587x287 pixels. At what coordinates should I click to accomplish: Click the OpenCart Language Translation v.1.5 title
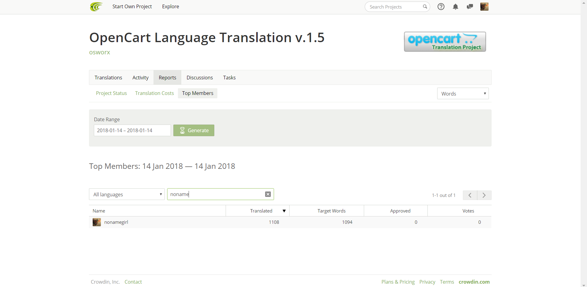click(x=207, y=38)
